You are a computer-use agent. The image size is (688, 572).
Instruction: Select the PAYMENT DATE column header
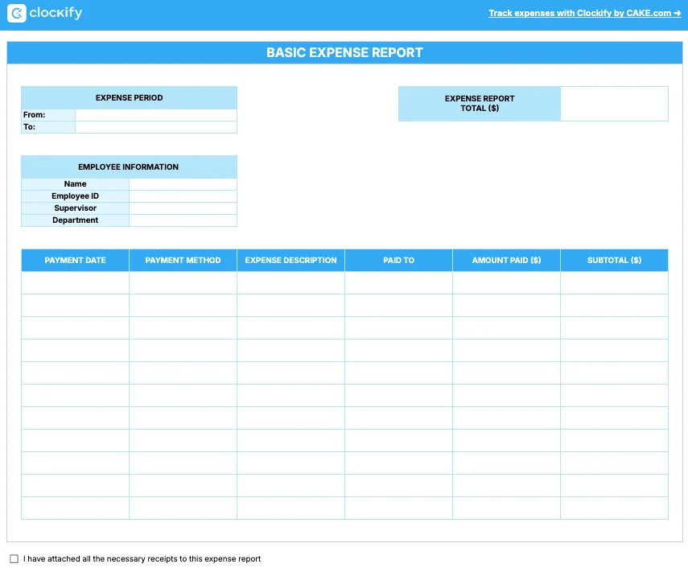[x=75, y=260]
